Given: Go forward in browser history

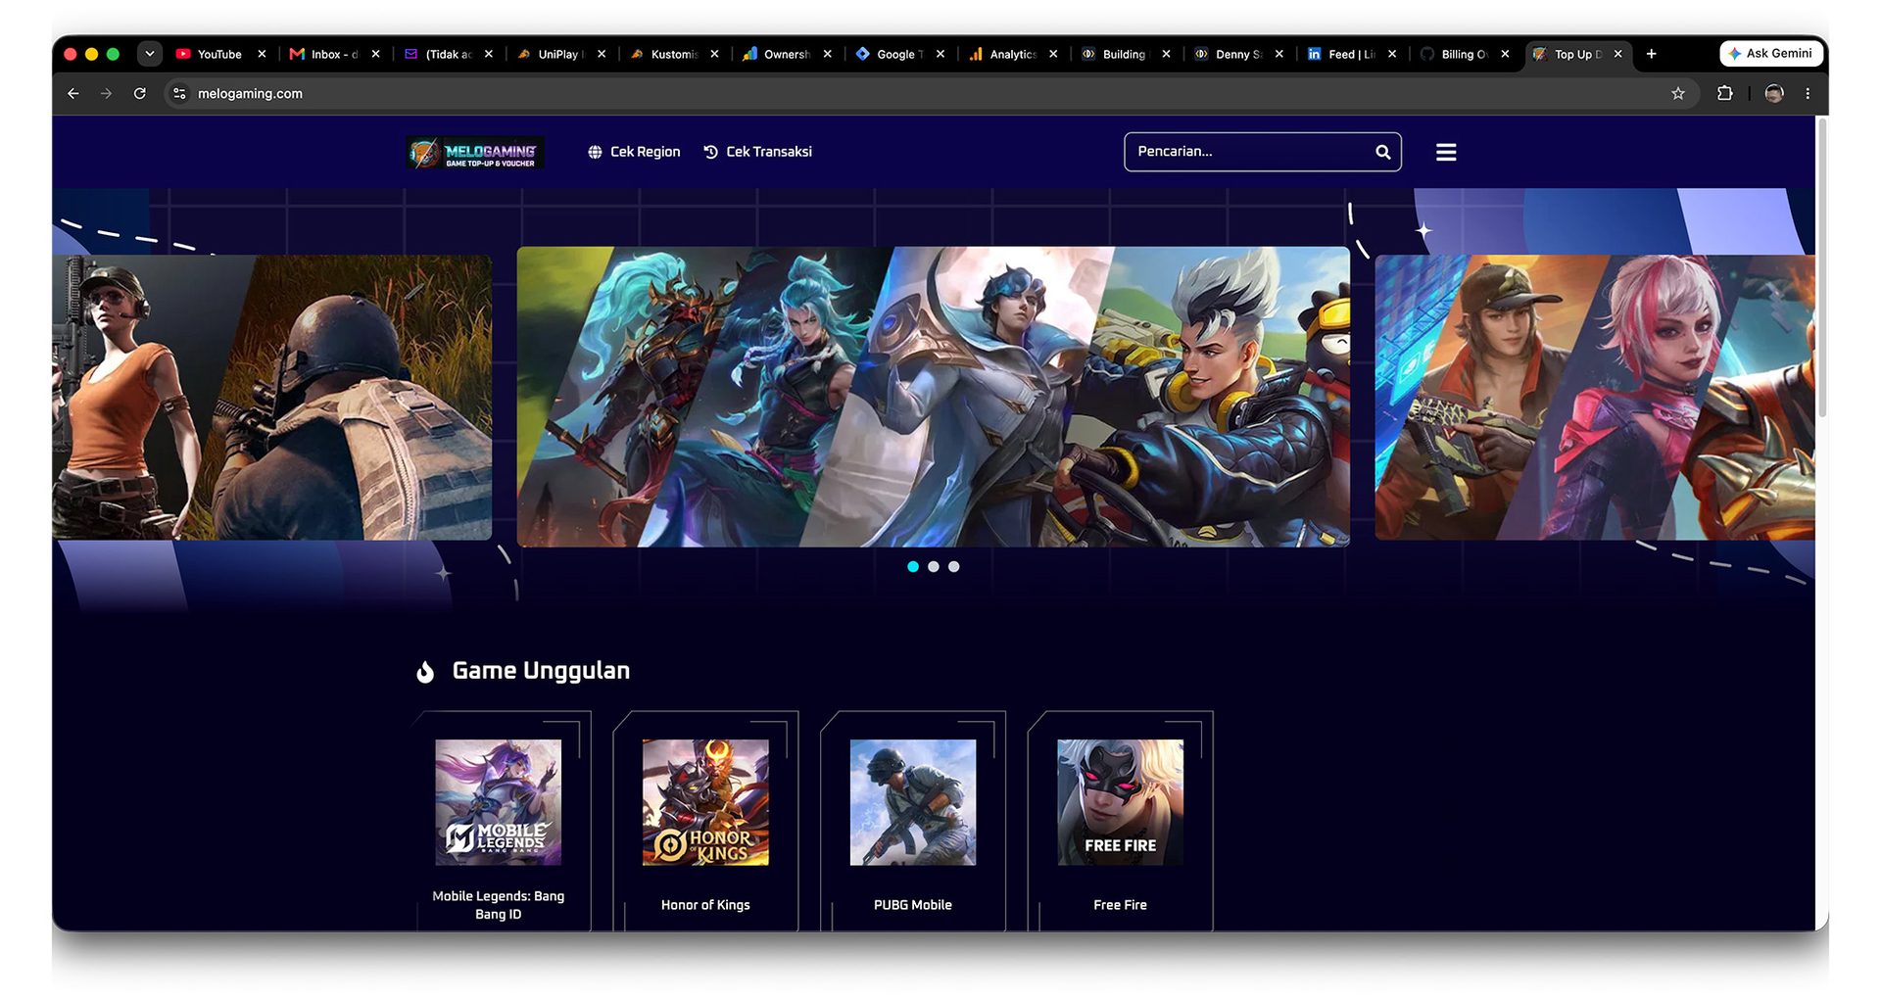Looking at the screenshot, I should 106,93.
